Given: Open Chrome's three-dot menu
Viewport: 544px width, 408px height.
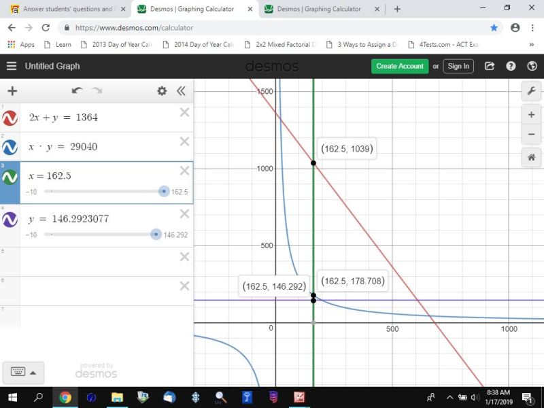Looking at the screenshot, I should (532, 28).
